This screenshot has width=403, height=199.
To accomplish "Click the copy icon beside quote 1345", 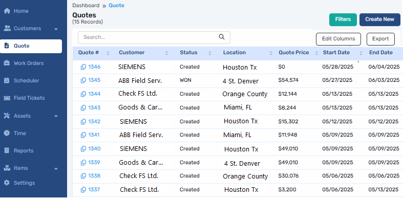I will coord(83,80).
